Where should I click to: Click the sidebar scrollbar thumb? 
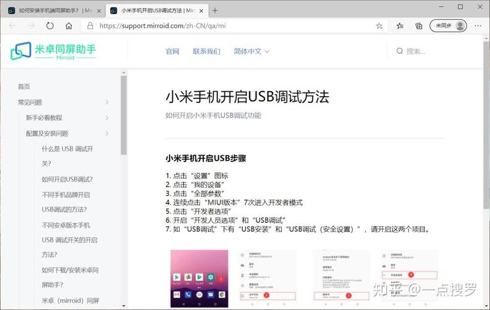[124, 115]
